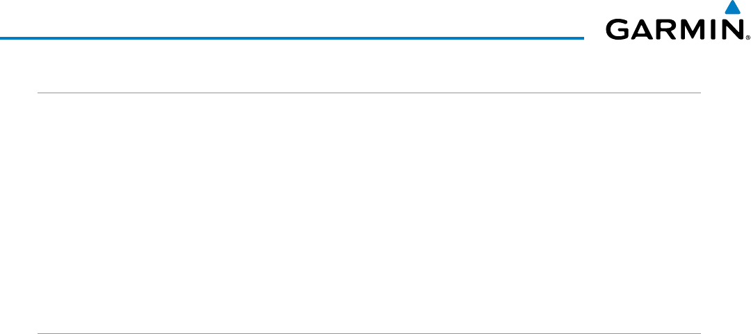This screenshot has height=334, width=751.
Task: Click the blue triangle above the Garmin logo
Action: [732, 8]
